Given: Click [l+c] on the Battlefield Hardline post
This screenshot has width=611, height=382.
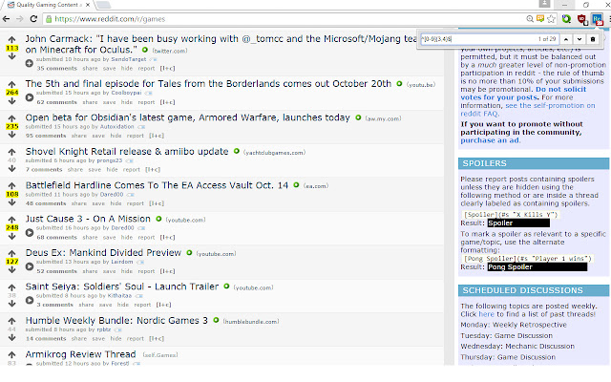Looking at the screenshot, I should pyautogui.click(x=157, y=203).
